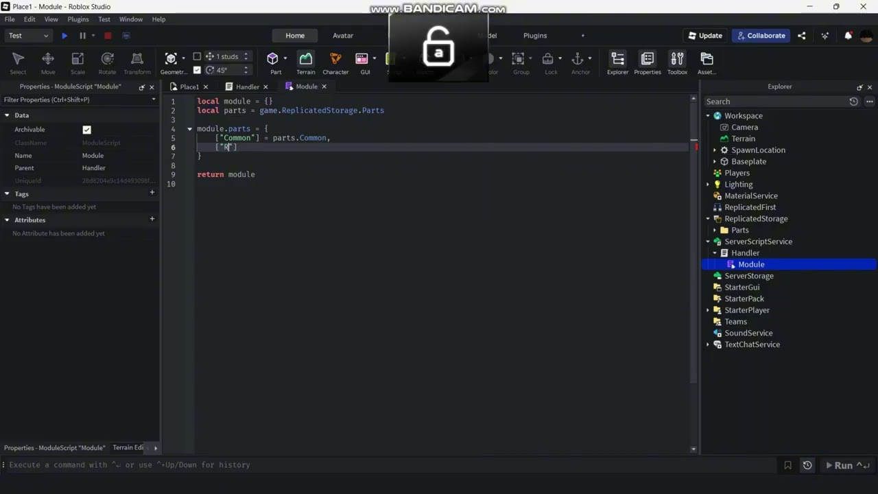Open the Asset Manager
The width and height of the screenshot is (878, 494).
point(707,62)
